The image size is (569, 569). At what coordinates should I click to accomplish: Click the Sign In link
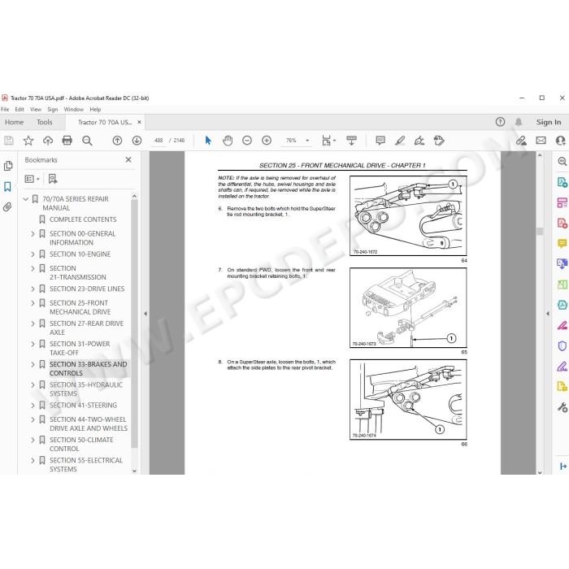click(x=549, y=122)
